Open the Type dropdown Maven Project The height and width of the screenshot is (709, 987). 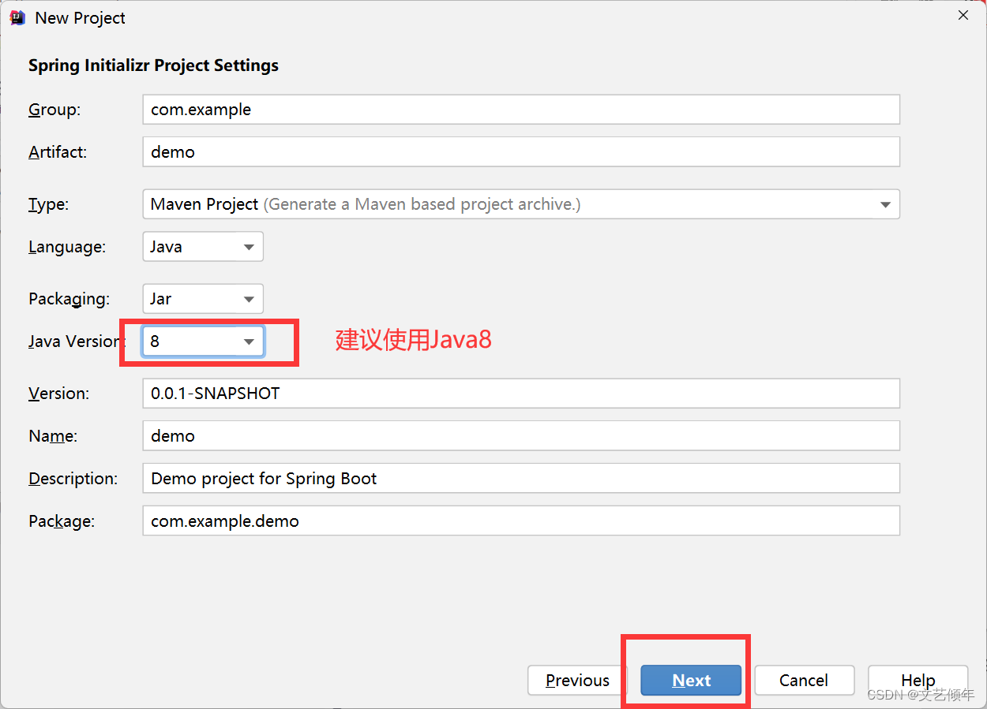click(521, 204)
